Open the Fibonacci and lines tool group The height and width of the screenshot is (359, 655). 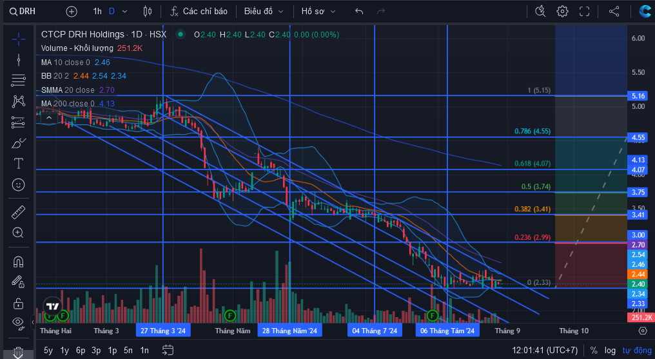19,80
